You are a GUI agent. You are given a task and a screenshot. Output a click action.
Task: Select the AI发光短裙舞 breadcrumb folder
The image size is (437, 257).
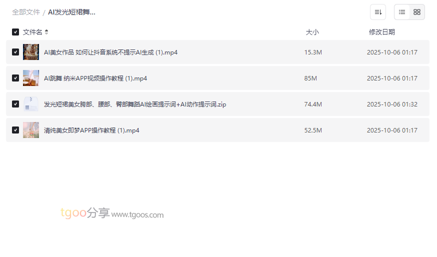point(71,12)
